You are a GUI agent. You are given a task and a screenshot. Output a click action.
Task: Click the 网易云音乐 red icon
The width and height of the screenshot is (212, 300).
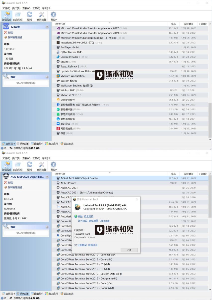pos(58,128)
